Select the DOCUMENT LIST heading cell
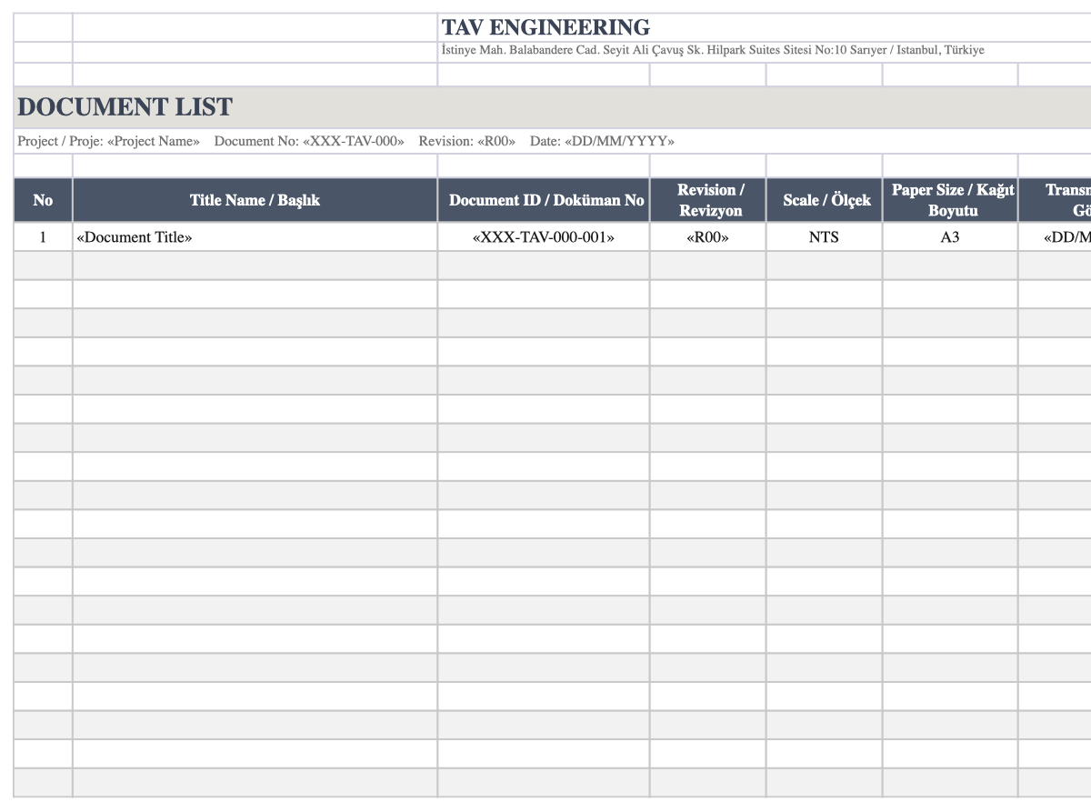The width and height of the screenshot is (1091, 812). [x=552, y=107]
